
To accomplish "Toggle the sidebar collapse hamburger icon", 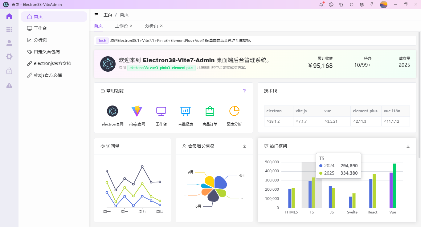I will (96, 15).
